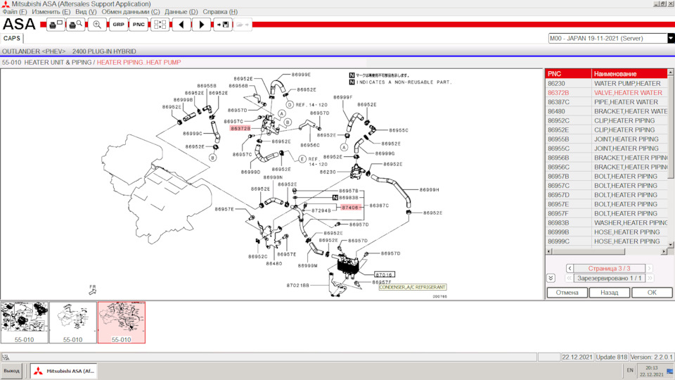Screen dimensions: 675x380
Task: Click part label 86999H in diagram
Action: (429, 189)
